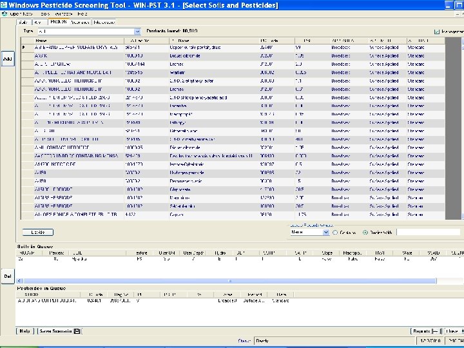Open the Open New menu
464x348 pixels.
pos(21,14)
